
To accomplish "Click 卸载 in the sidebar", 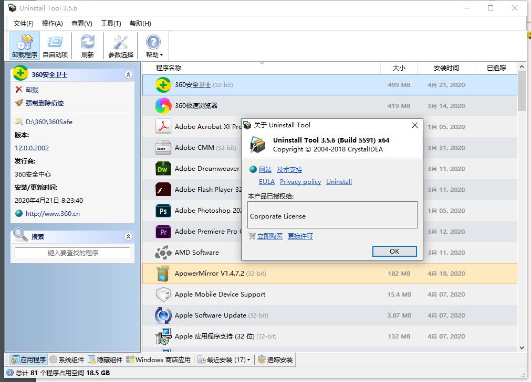I will pos(32,90).
